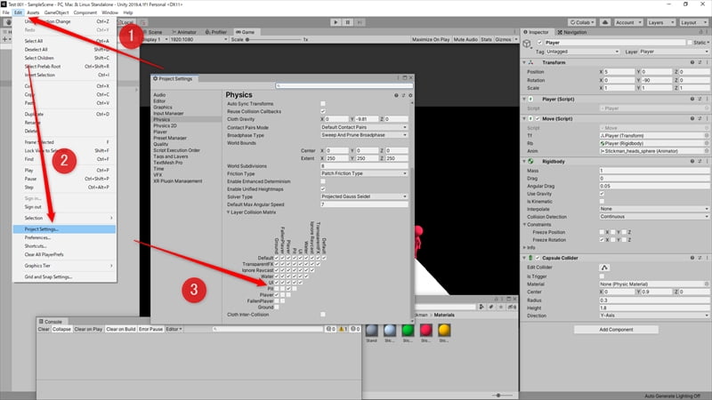712x400 pixels.
Task: Click the Add Component button
Action: click(616, 330)
